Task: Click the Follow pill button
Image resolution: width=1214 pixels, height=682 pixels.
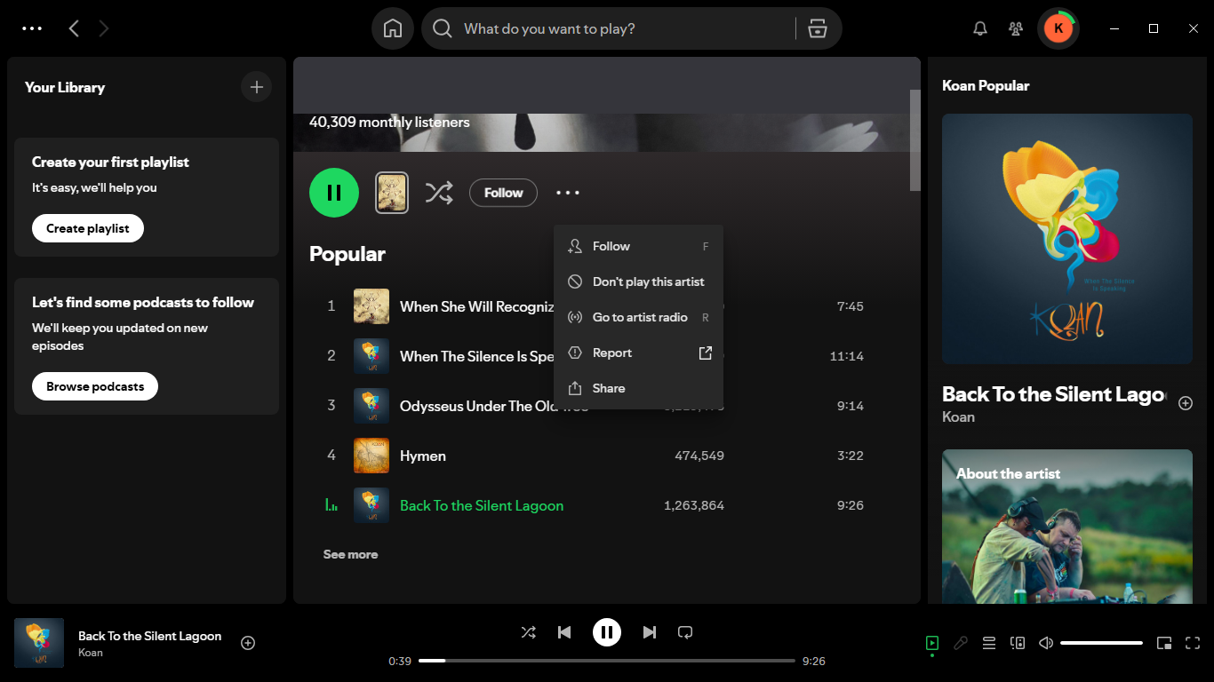Action: pyautogui.click(x=503, y=193)
